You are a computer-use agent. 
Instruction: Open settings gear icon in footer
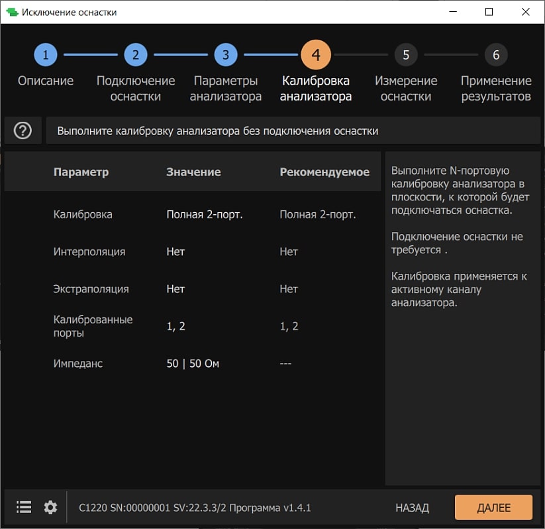click(x=50, y=507)
